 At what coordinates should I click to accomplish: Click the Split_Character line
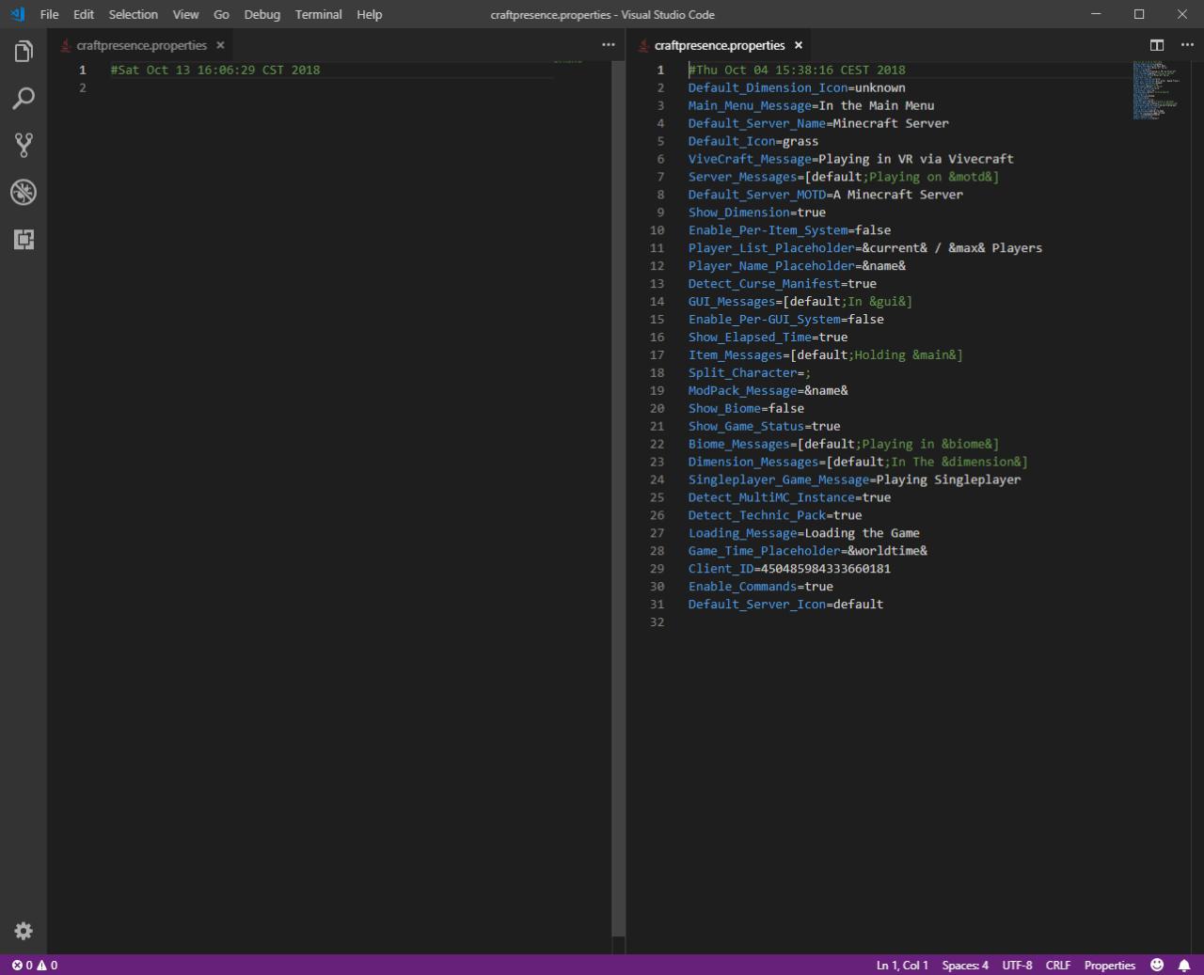[x=749, y=373]
